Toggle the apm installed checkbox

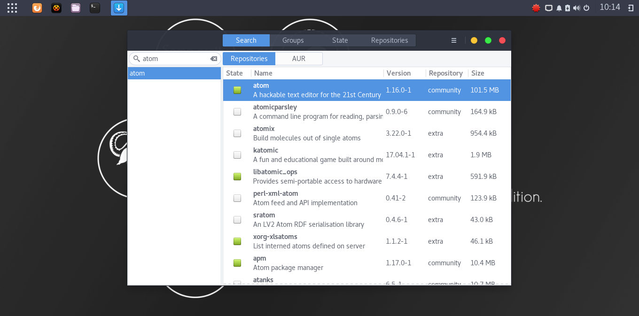pos(237,263)
